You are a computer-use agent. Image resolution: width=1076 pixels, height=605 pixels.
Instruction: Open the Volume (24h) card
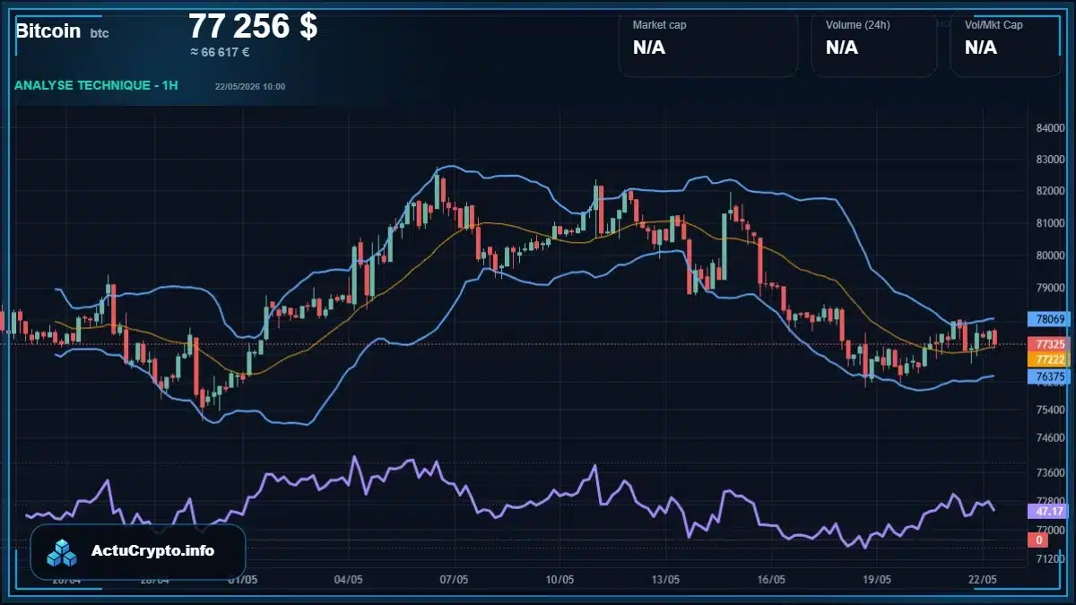874,44
